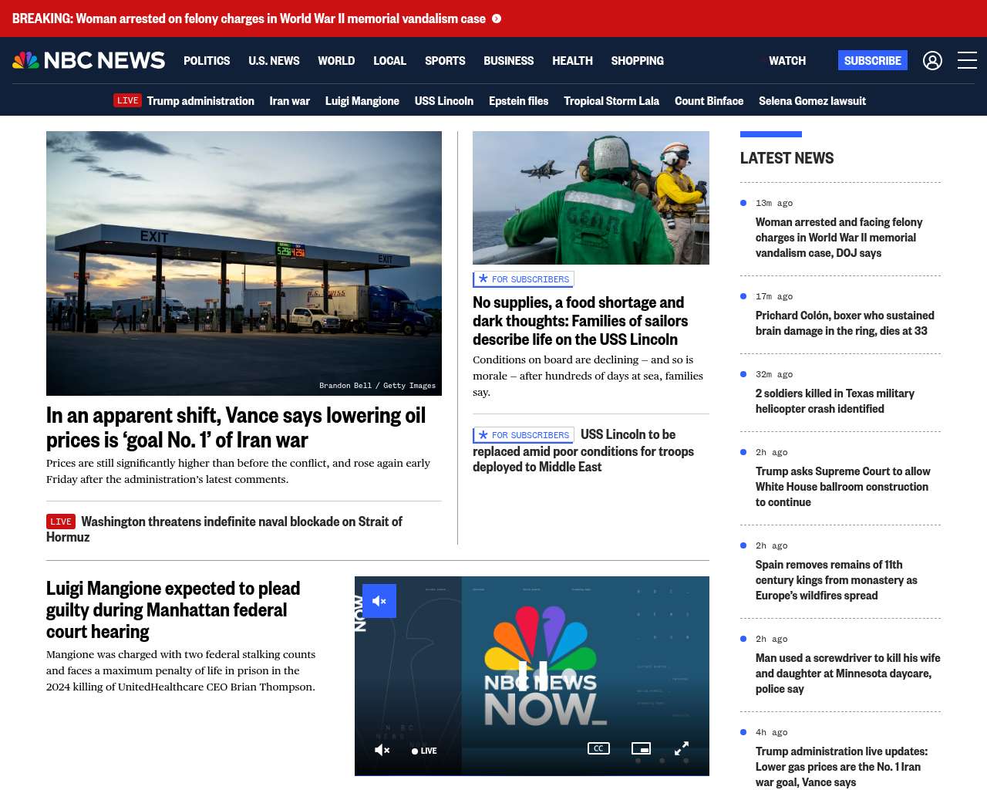Open the gas station lead photo
The image size is (987, 790).
click(244, 263)
